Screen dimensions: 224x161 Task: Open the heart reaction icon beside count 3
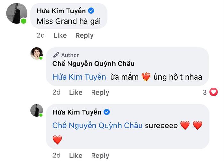pyautogui.click(x=213, y=92)
